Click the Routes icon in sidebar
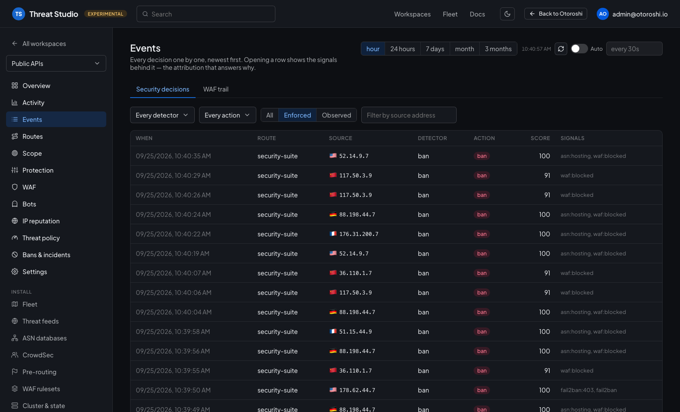The height and width of the screenshot is (412, 680). pyautogui.click(x=15, y=136)
